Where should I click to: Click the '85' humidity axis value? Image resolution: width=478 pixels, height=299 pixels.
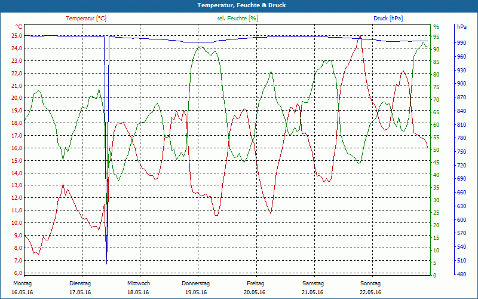436,62
